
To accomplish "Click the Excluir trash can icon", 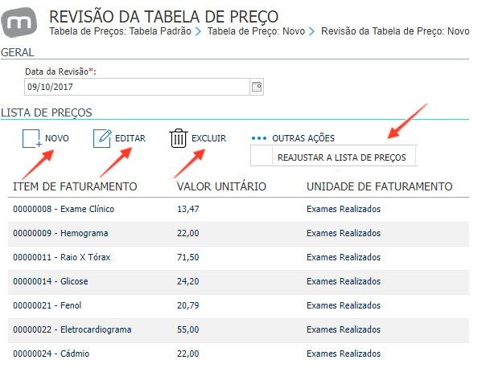I will [x=179, y=138].
